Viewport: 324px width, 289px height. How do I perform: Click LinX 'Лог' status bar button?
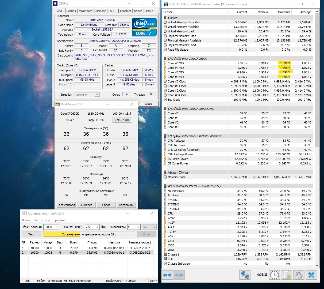[x=153, y=281]
